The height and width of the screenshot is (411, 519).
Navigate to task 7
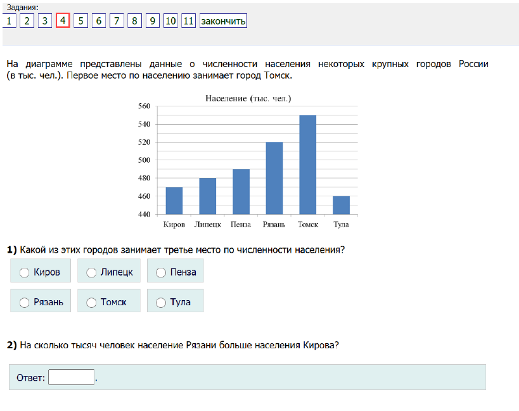(117, 21)
